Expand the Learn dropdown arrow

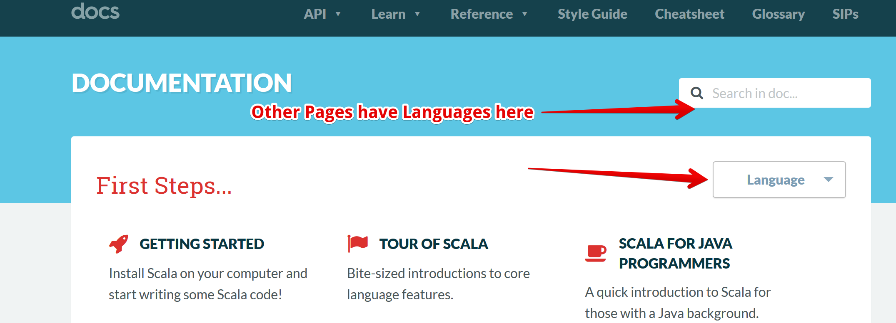(417, 14)
